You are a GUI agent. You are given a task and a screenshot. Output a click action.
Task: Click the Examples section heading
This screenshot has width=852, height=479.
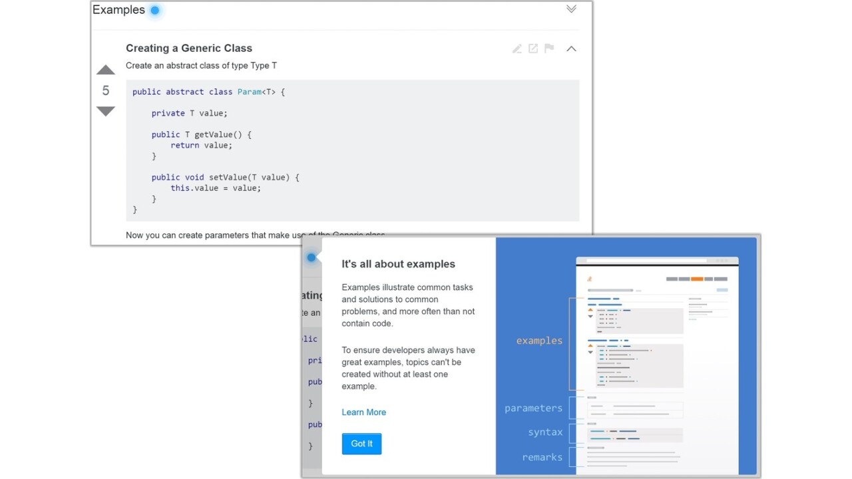point(118,10)
